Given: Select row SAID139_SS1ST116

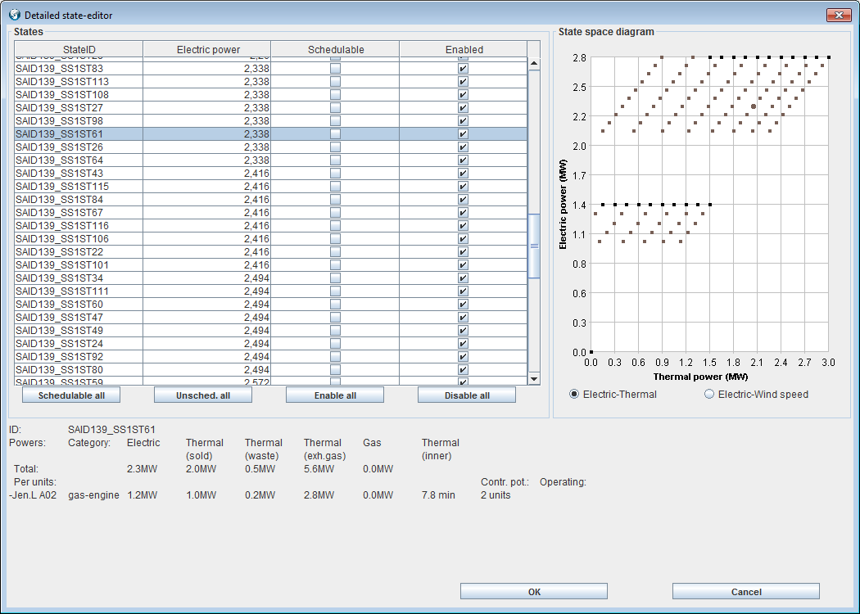Looking at the screenshot, I should 271,226.
